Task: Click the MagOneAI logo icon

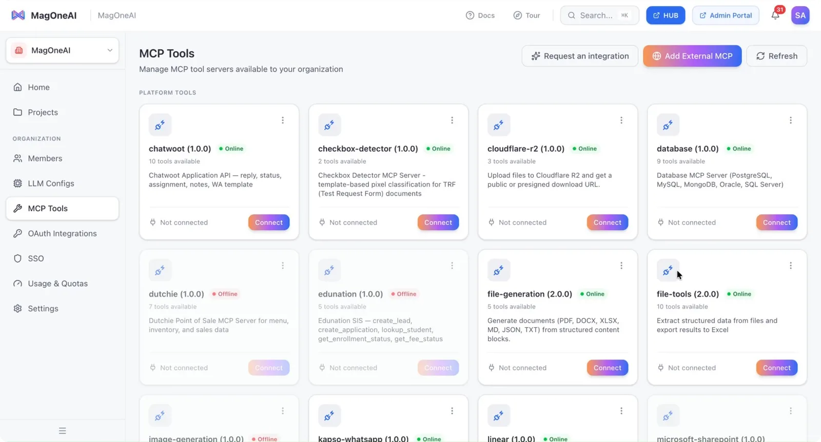Action: click(x=18, y=15)
